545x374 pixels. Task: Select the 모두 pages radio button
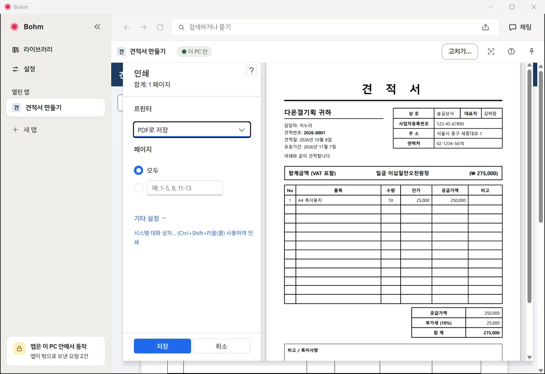[x=138, y=170]
